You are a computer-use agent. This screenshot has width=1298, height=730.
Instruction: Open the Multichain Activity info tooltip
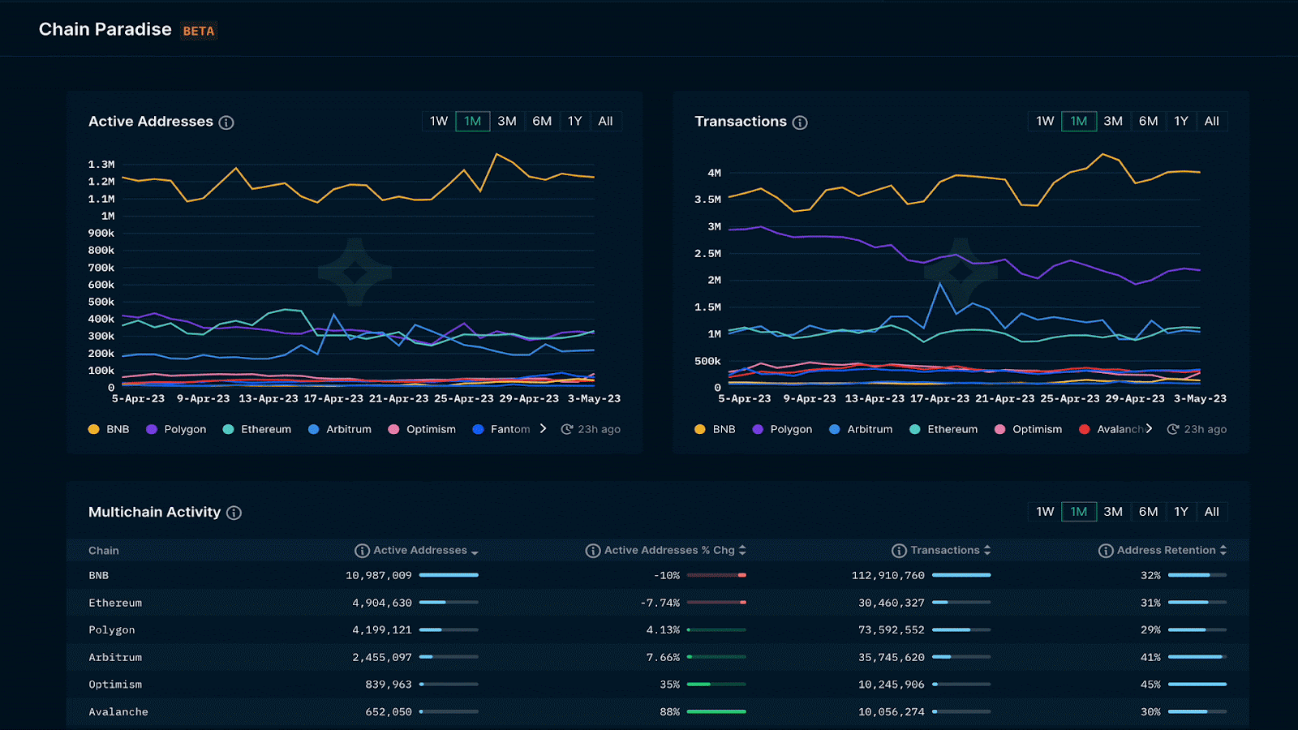tap(234, 513)
